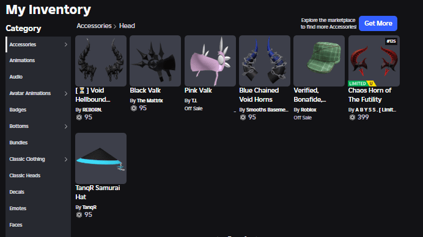The width and height of the screenshot is (423, 237).
Task: Open the Void Hellbound horns thumbnail
Action: click(x=101, y=61)
